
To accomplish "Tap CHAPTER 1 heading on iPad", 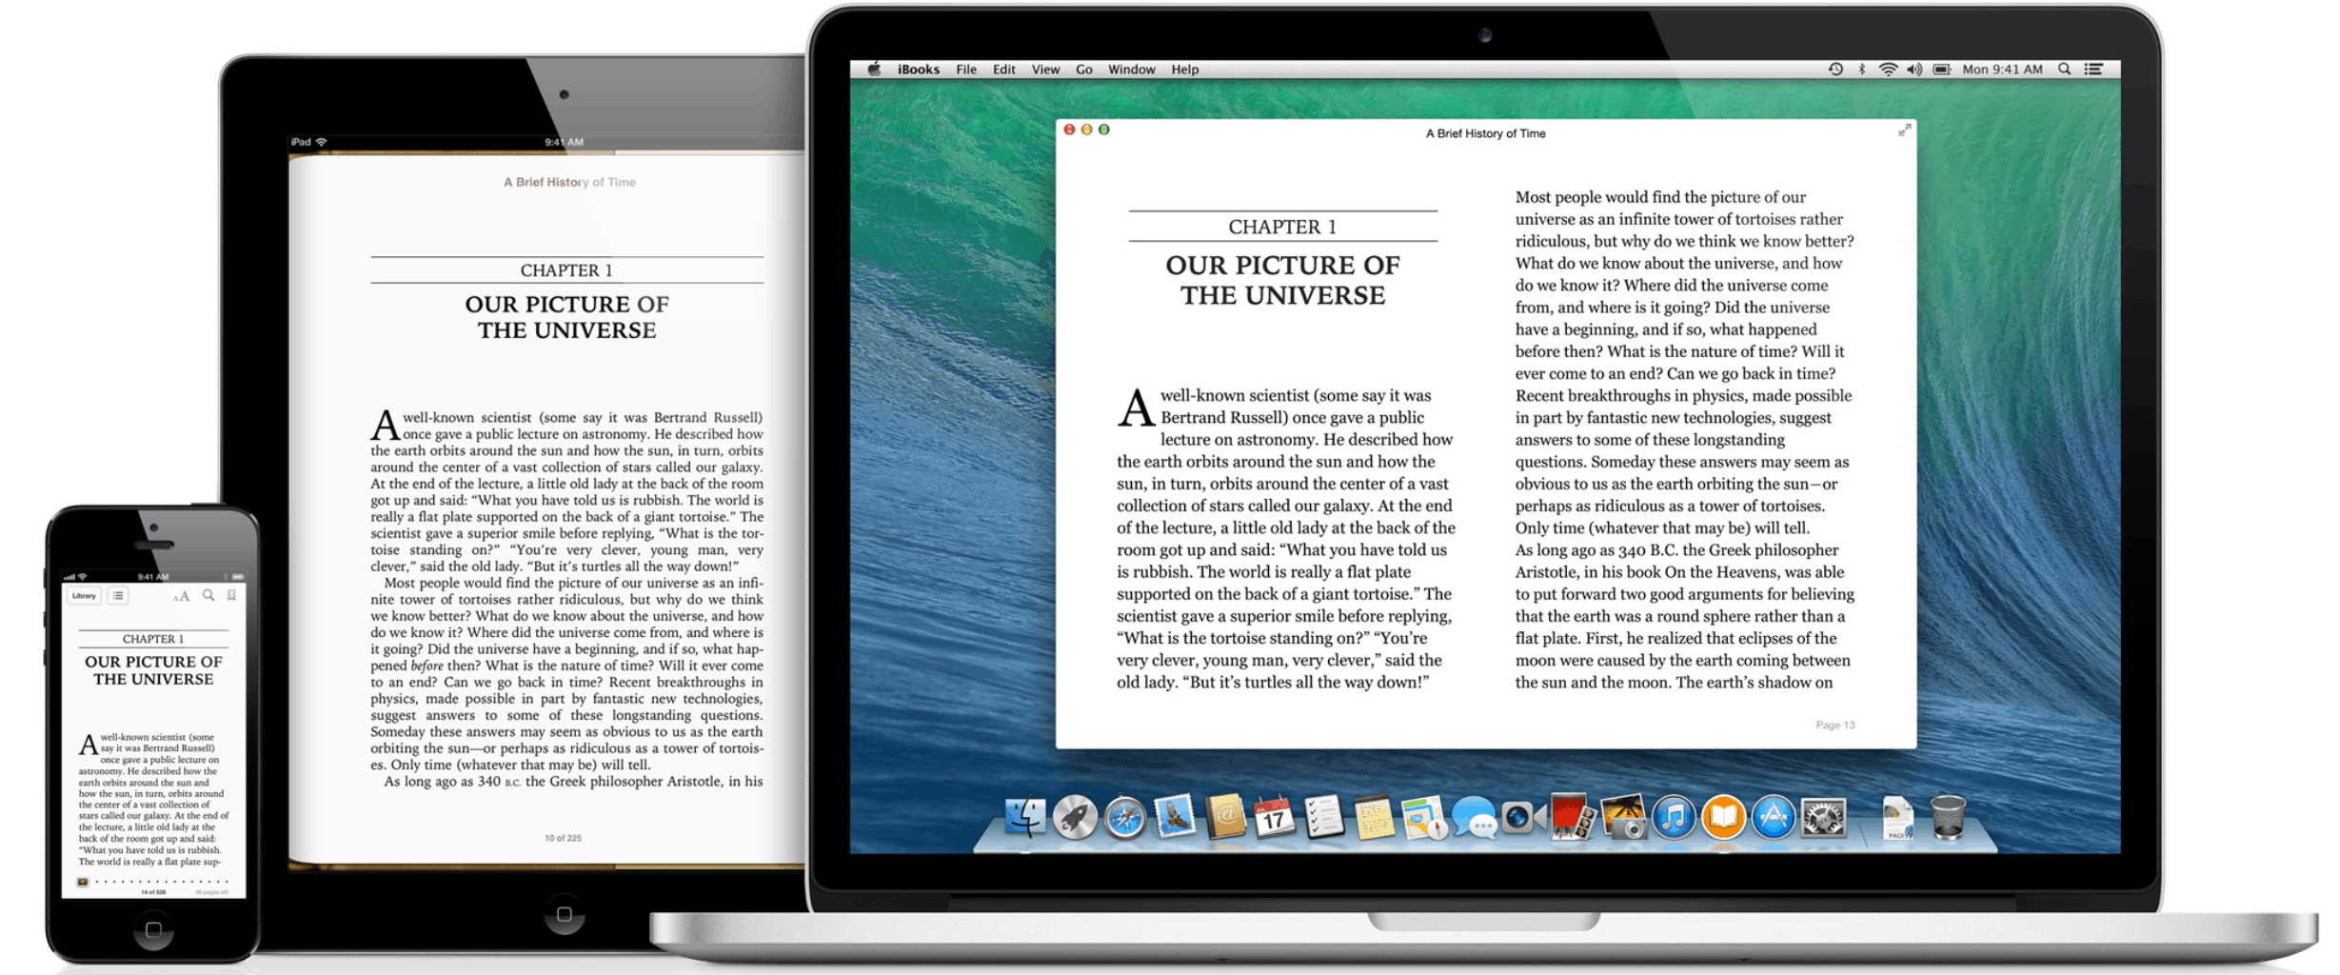I will point(566,270).
